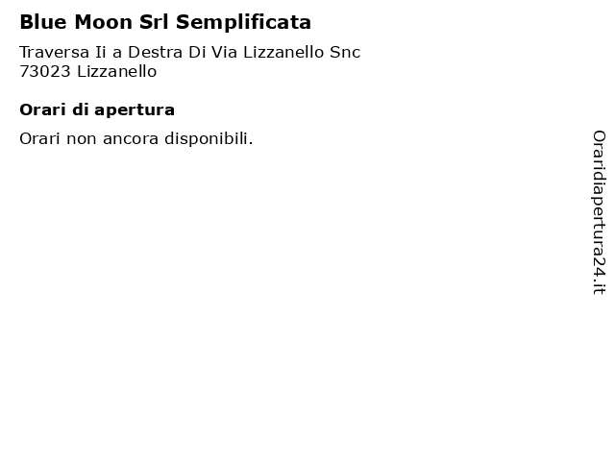Image resolution: width=615 pixels, height=461 pixels.
Task: Click Lizzanello in the street address line
Action: 283,52
